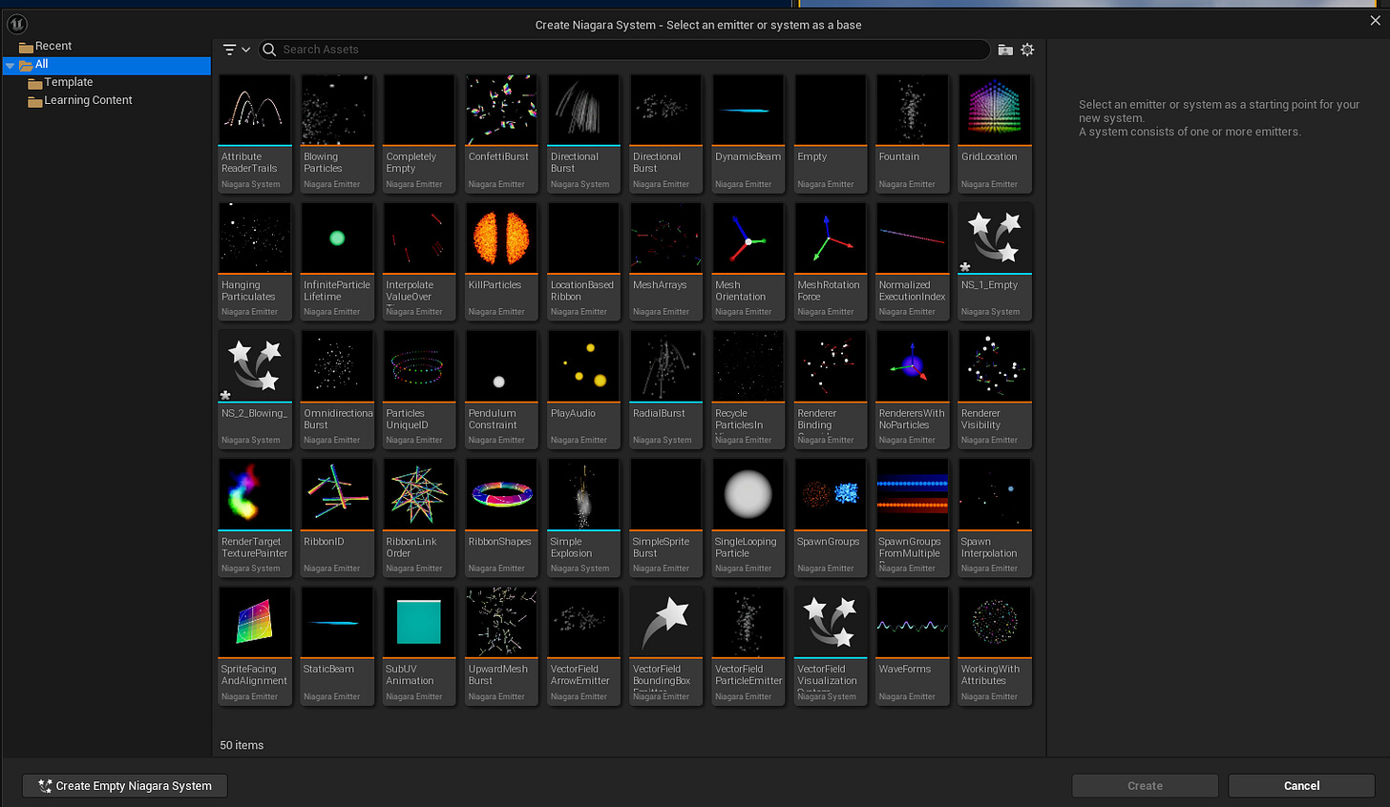Choose the RibbonID emitter
Image resolution: width=1390 pixels, height=807 pixels.
[337, 518]
